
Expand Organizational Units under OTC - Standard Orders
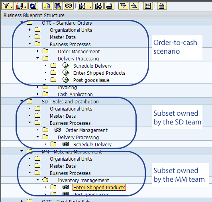pyautogui.click(x=30, y=29)
